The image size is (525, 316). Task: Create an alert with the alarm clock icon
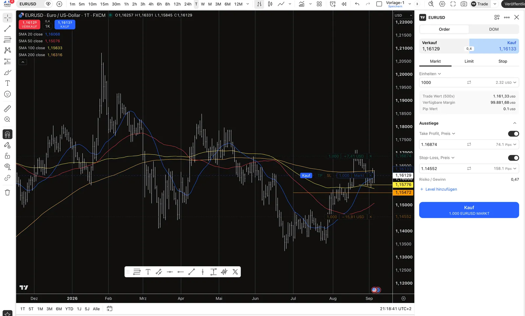click(333, 4)
